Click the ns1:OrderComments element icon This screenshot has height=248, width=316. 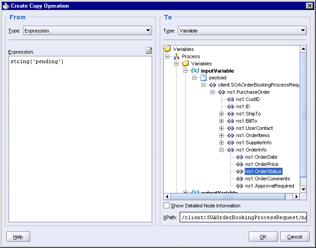tap(240, 179)
